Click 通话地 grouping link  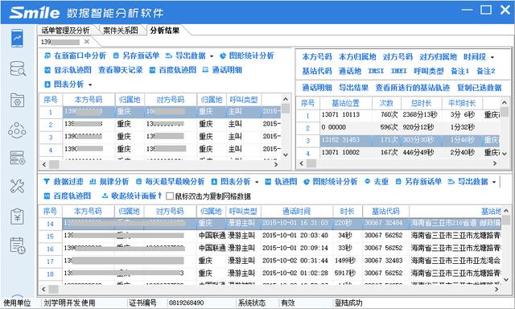(350, 71)
